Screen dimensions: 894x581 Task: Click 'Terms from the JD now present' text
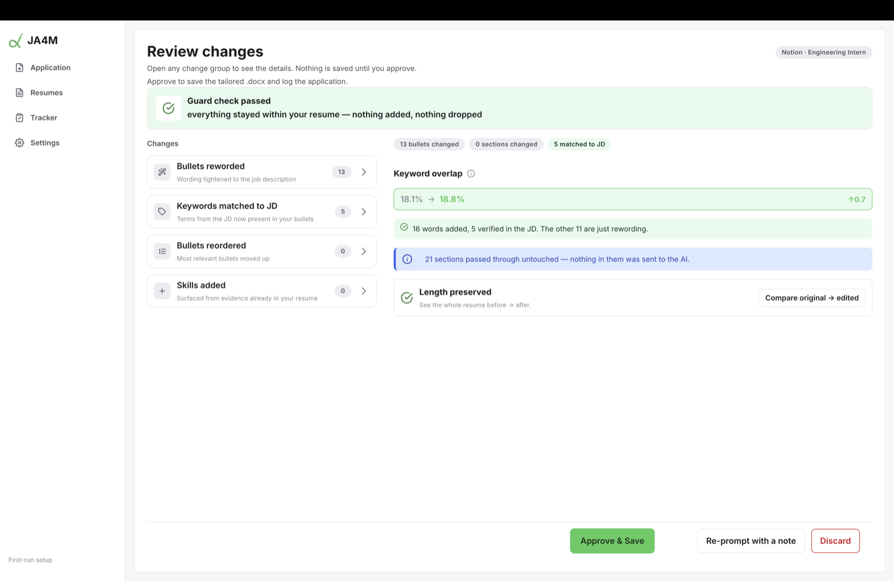click(x=245, y=219)
